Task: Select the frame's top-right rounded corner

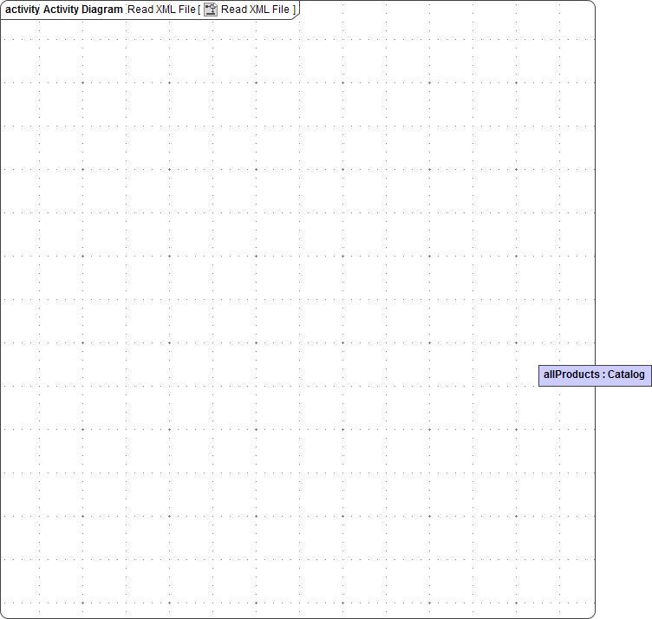Action: [x=592, y=3]
